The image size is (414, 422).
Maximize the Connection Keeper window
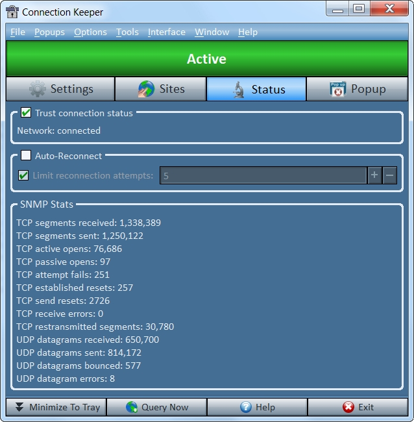coord(359,8)
